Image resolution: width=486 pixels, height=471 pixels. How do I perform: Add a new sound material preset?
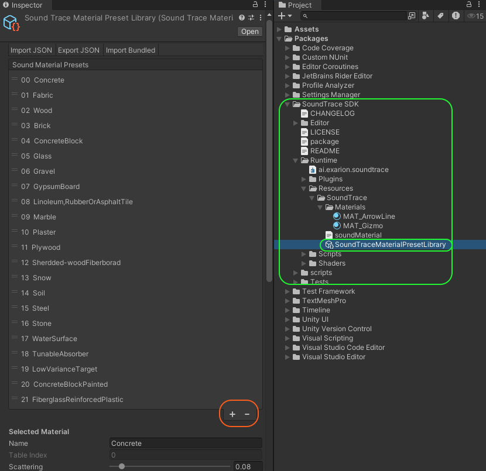click(232, 414)
